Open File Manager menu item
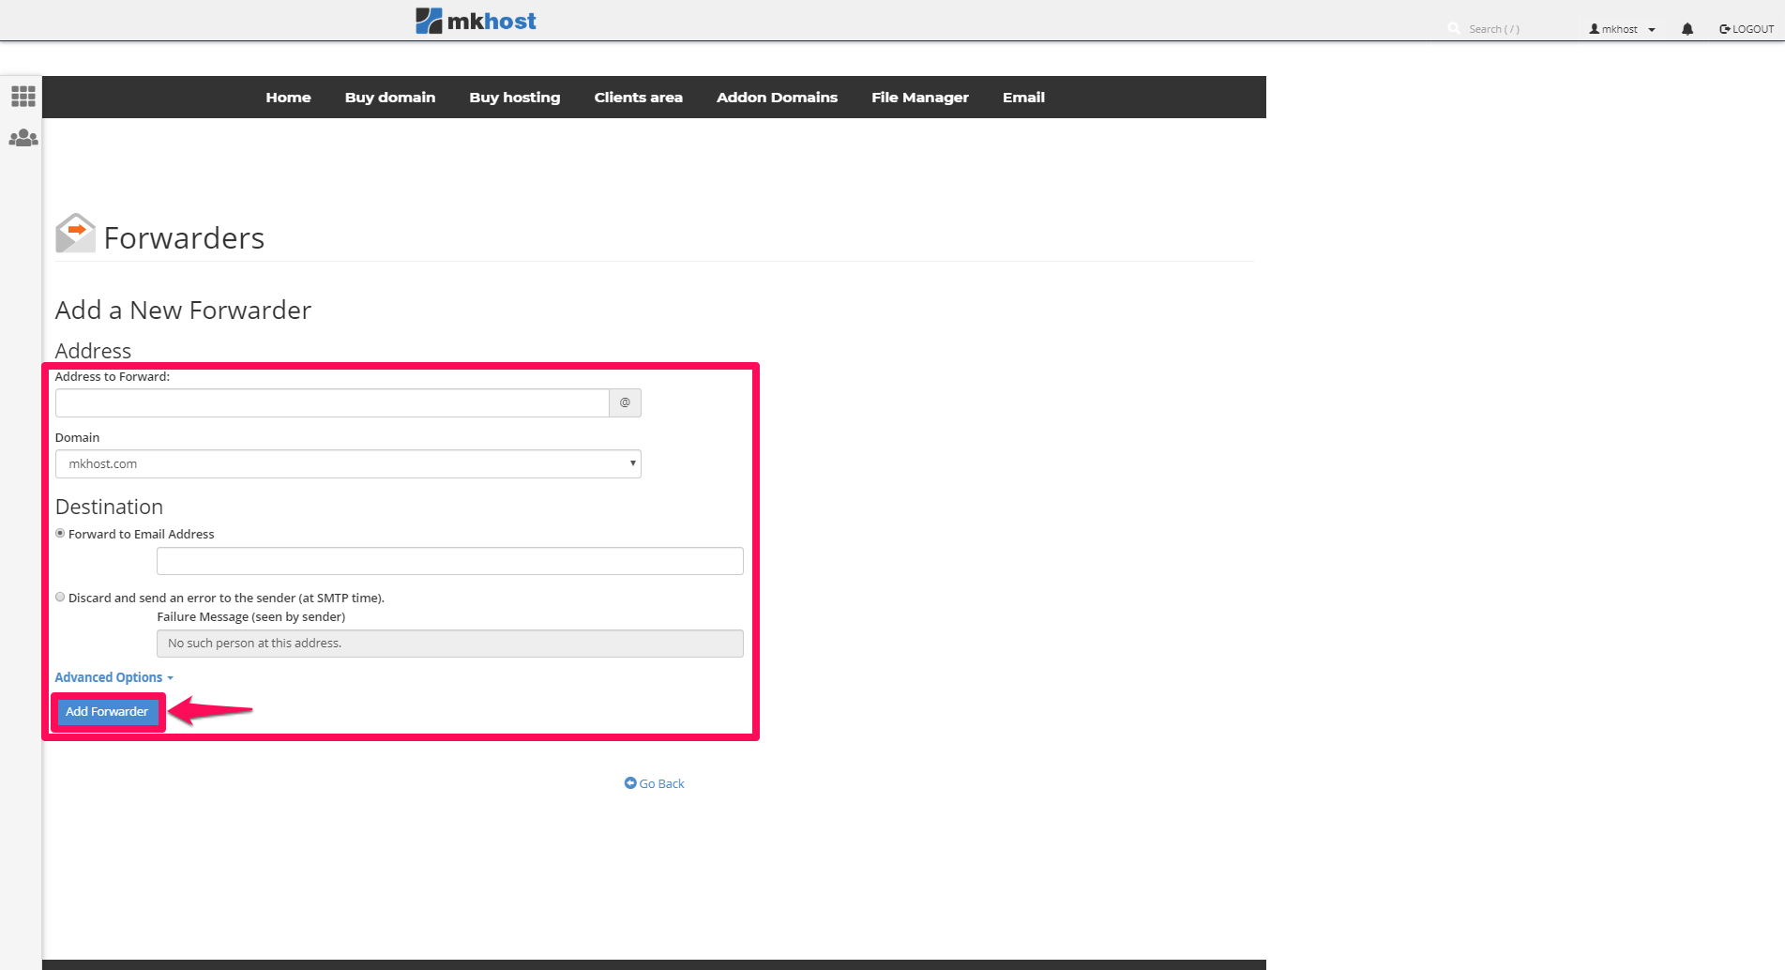The image size is (1785, 970). pyautogui.click(x=920, y=98)
